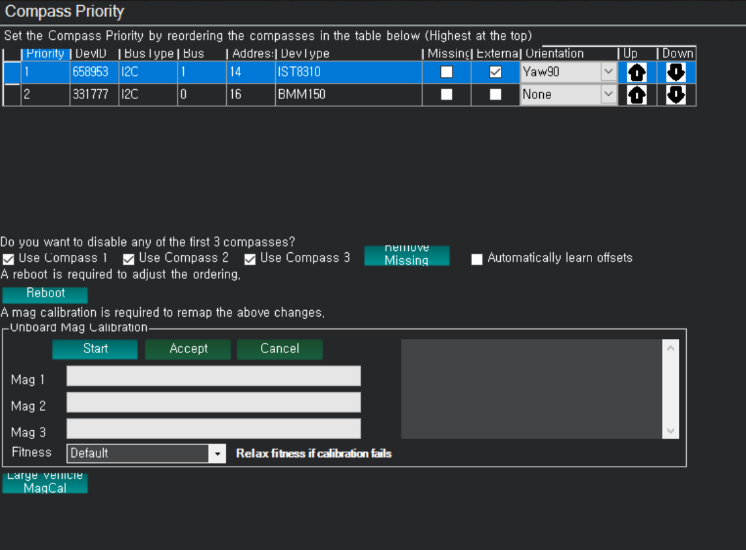Select the row header of the BMM150 compass

coord(12,94)
